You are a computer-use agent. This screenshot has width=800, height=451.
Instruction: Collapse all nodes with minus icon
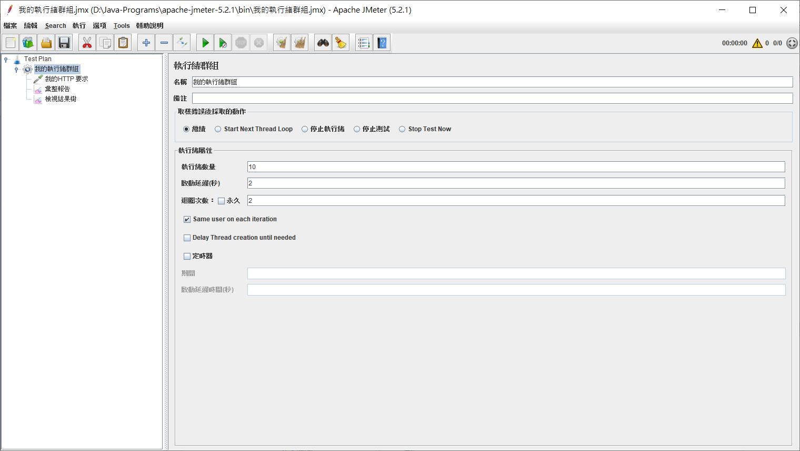click(164, 43)
